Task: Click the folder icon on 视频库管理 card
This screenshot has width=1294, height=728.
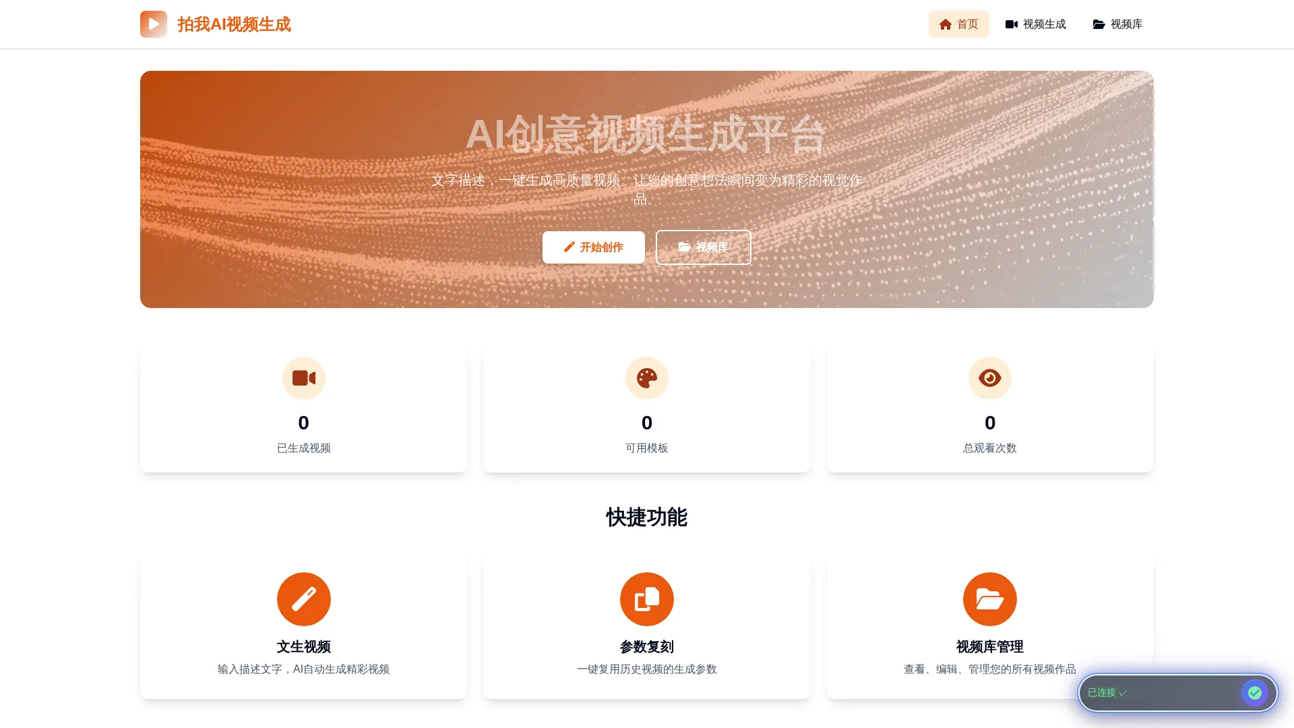Action: pos(989,599)
